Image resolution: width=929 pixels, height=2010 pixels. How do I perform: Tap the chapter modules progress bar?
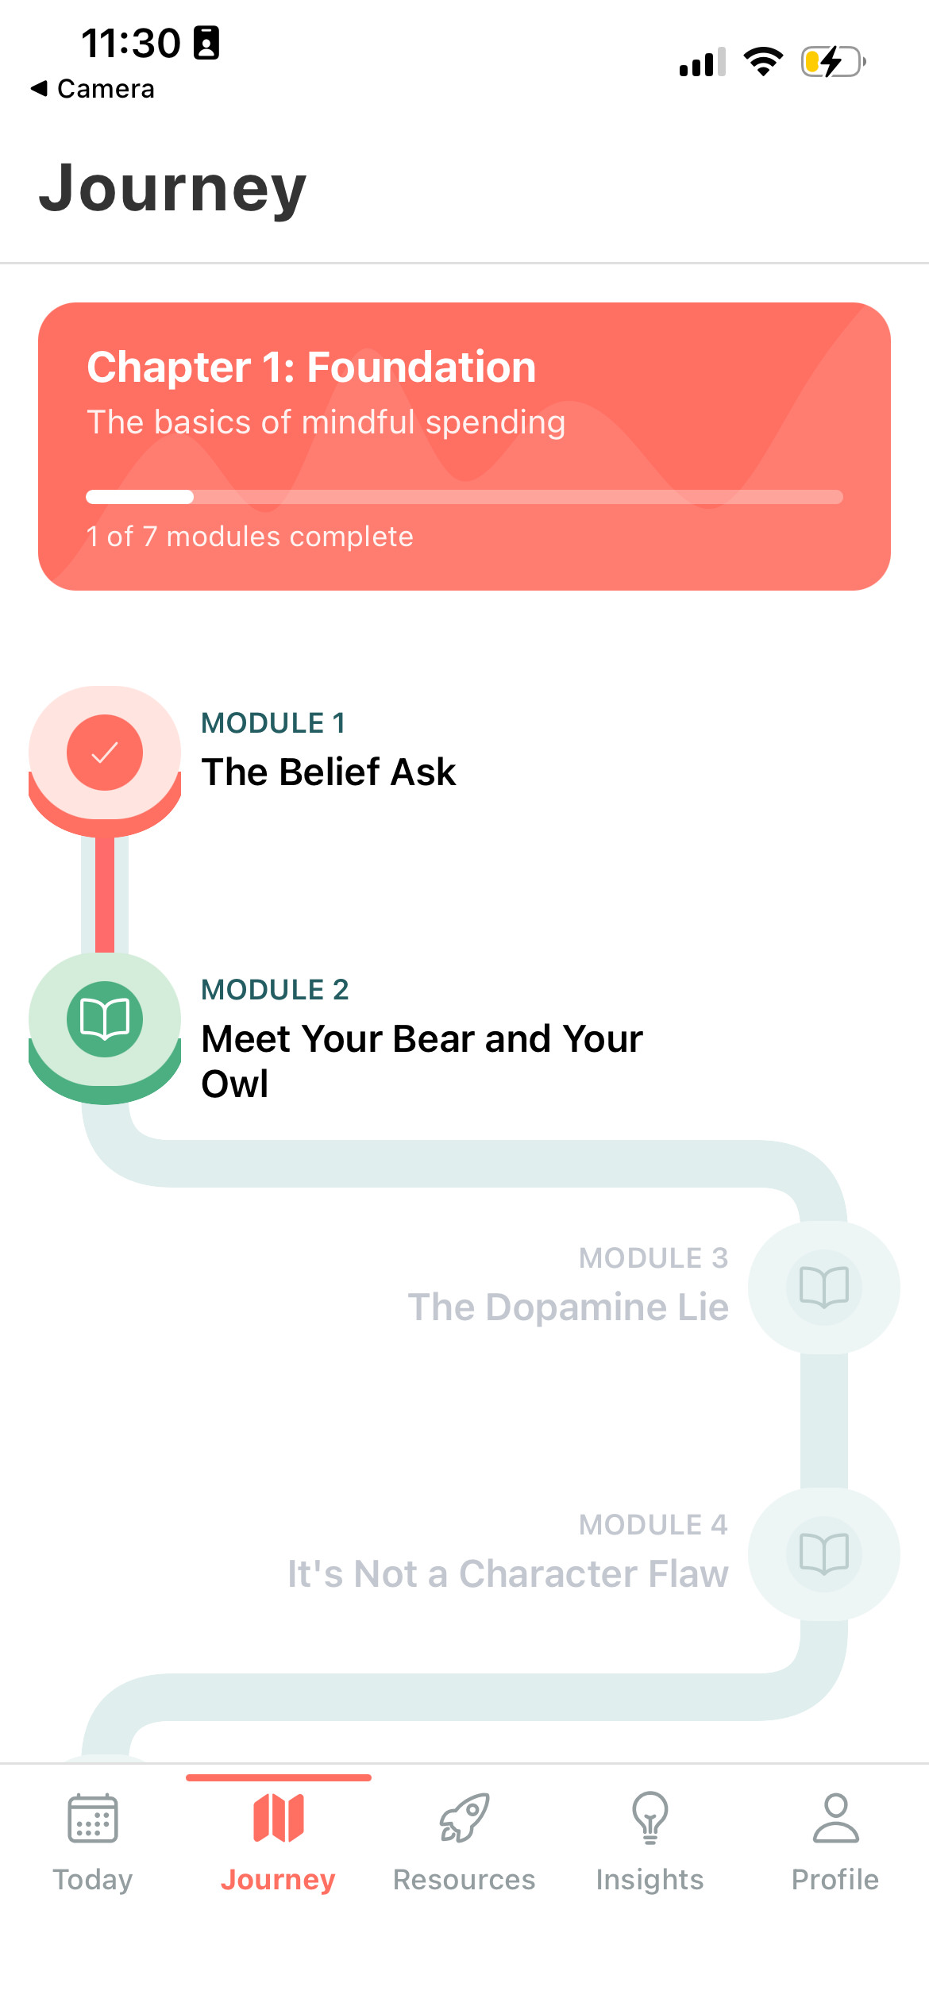pyautogui.click(x=464, y=497)
